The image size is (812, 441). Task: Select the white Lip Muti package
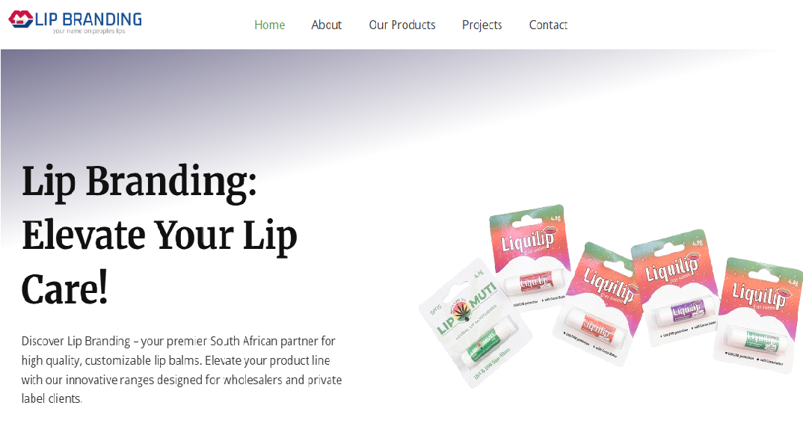point(474,322)
